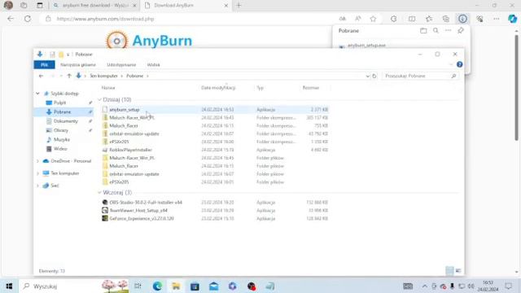Open browser settings and more menu

496,19
